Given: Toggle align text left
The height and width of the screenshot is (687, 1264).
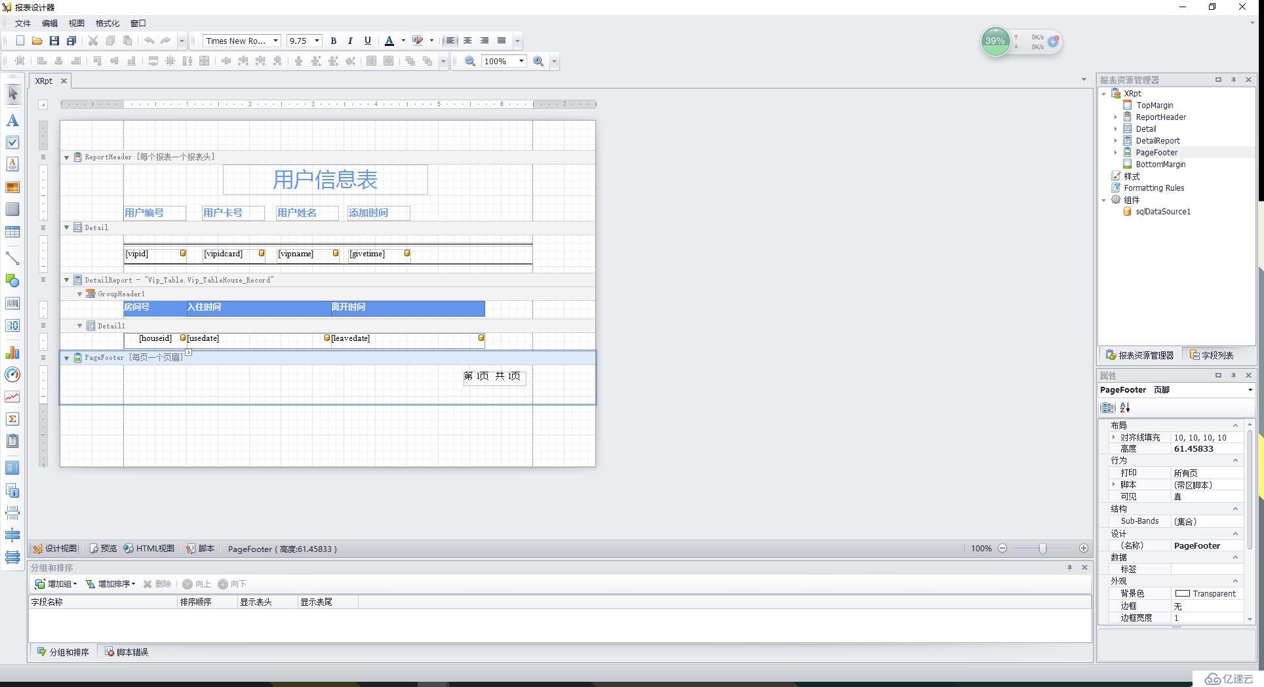Looking at the screenshot, I should pos(450,41).
